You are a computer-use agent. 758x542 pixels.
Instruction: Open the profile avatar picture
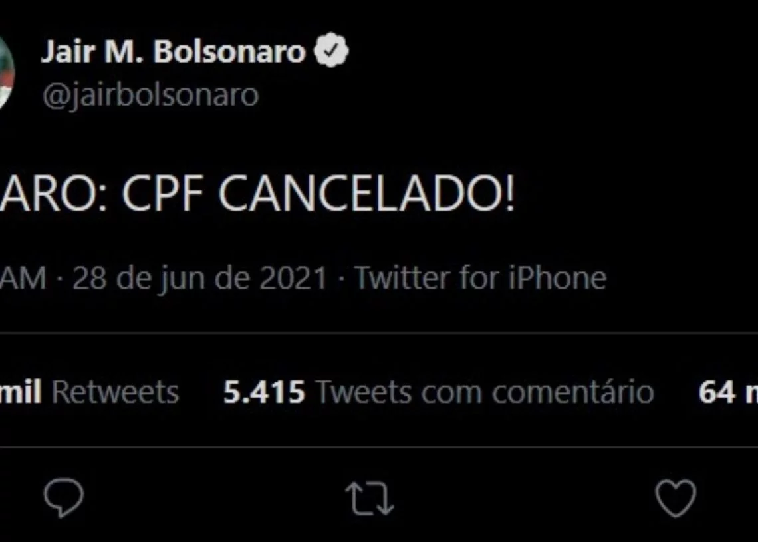pos(6,72)
